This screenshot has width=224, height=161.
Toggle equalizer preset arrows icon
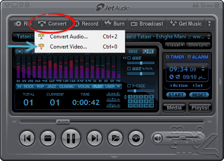pos(19,86)
